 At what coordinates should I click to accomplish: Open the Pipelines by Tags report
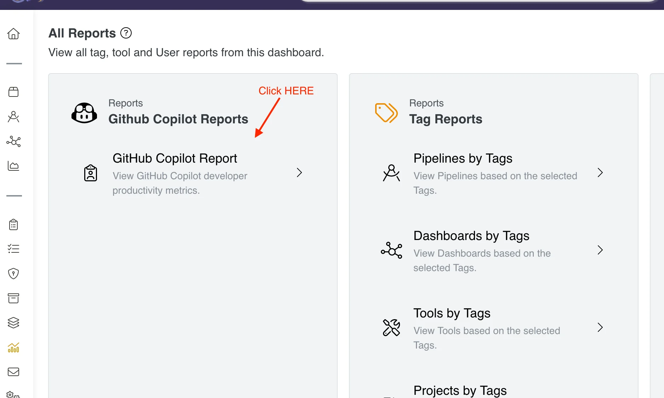click(463, 158)
